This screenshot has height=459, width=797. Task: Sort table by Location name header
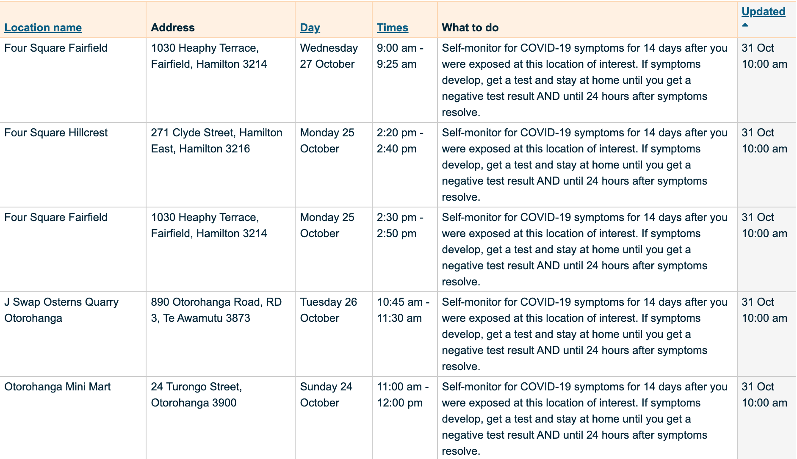point(43,28)
